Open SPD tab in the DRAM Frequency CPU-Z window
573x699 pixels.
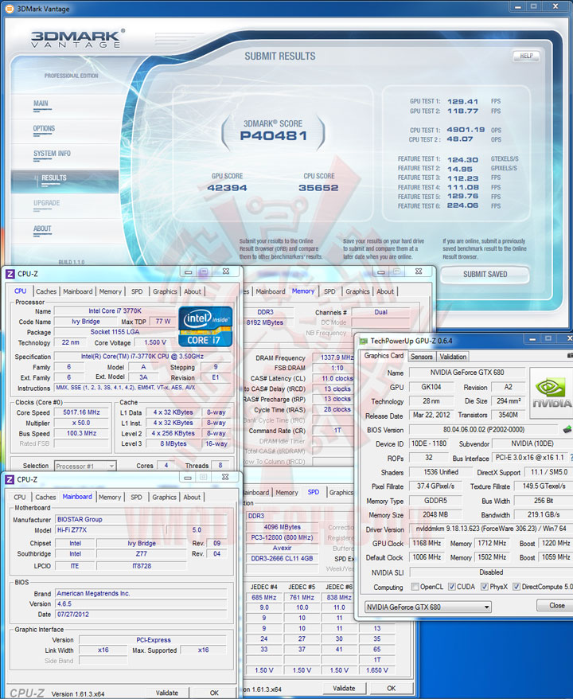pos(329,291)
